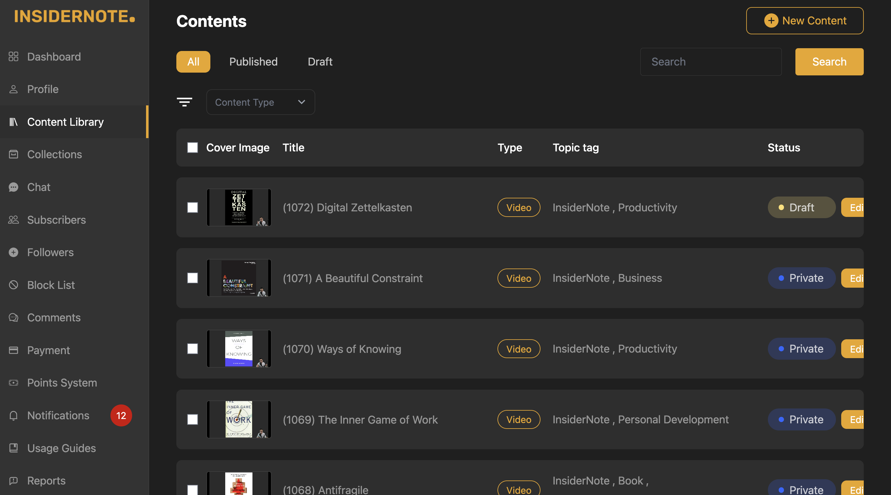Check the Digital Zettelkasten row checkbox
This screenshot has height=495, width=891.
pyautogui.click(x=193, y=208)
